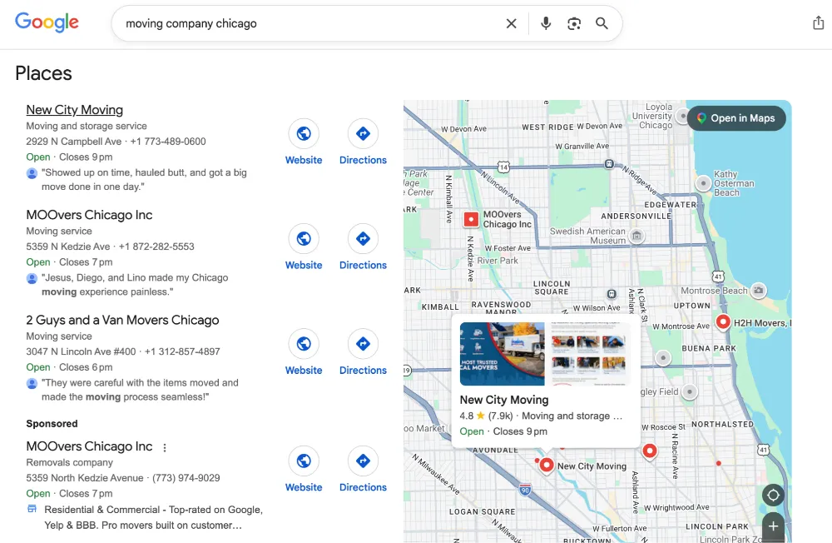This screenshot has width=832, height=543.
Task: Click the Google logo
Action: [x=47, y=22]
